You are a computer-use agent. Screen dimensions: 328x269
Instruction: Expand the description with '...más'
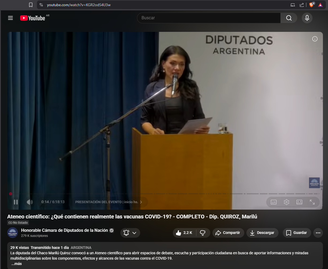point(17,264)
